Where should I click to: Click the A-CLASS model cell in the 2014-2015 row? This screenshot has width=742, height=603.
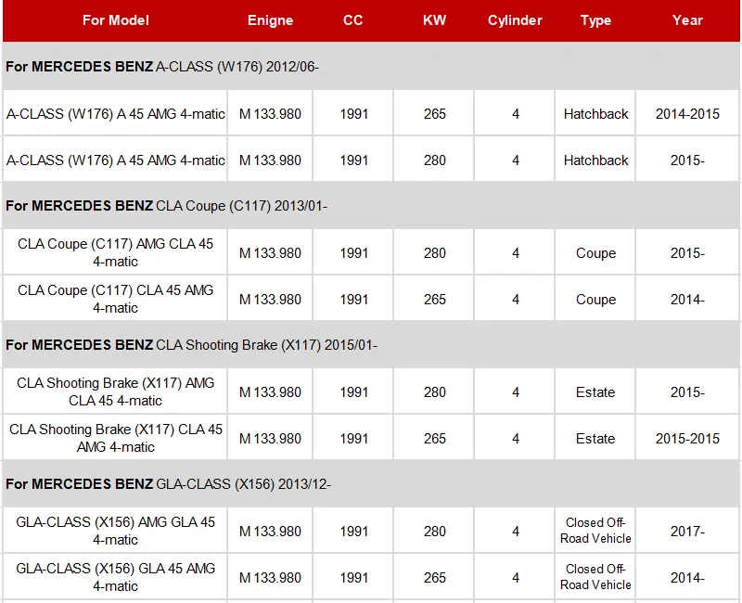click(x=115, y=113)
